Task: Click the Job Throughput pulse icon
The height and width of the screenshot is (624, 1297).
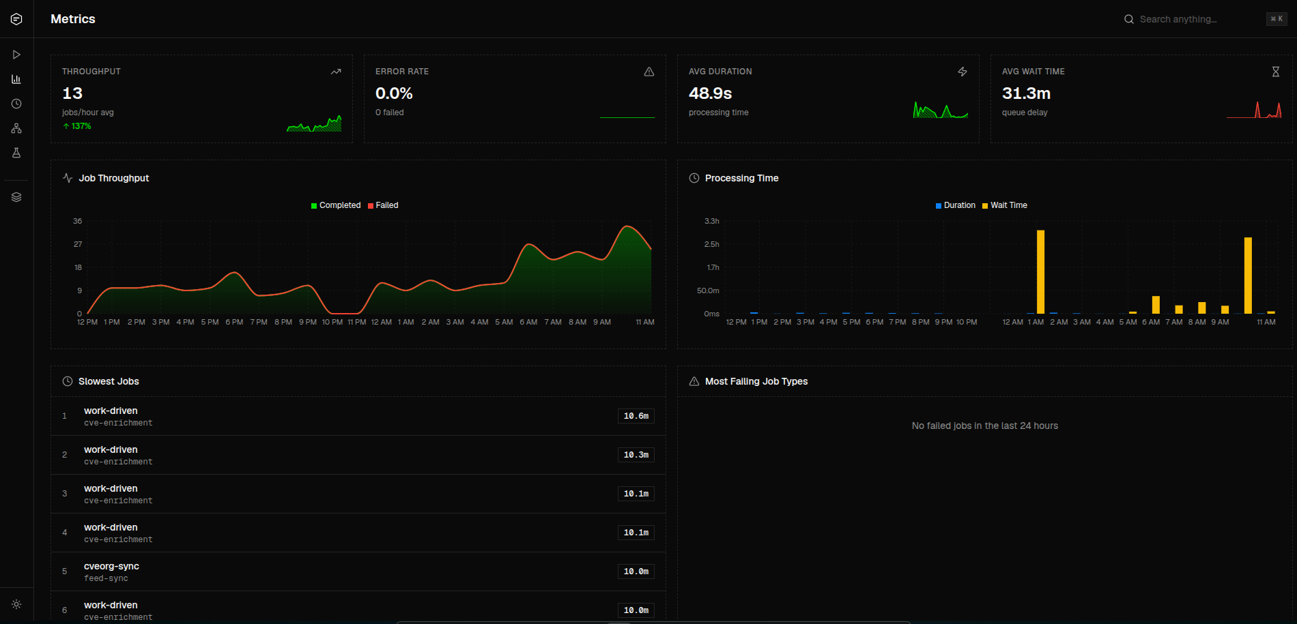Action: (68, 178)
